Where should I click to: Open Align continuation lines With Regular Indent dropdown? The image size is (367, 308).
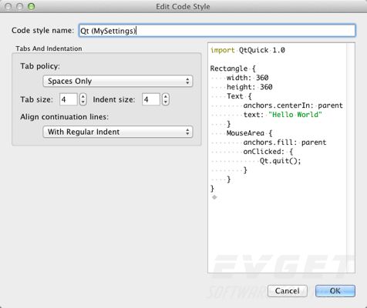click(x=118, y=132)
